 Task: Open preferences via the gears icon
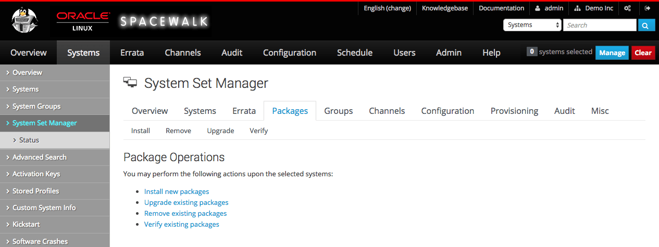pyautogui.click(x=628, y=8)
